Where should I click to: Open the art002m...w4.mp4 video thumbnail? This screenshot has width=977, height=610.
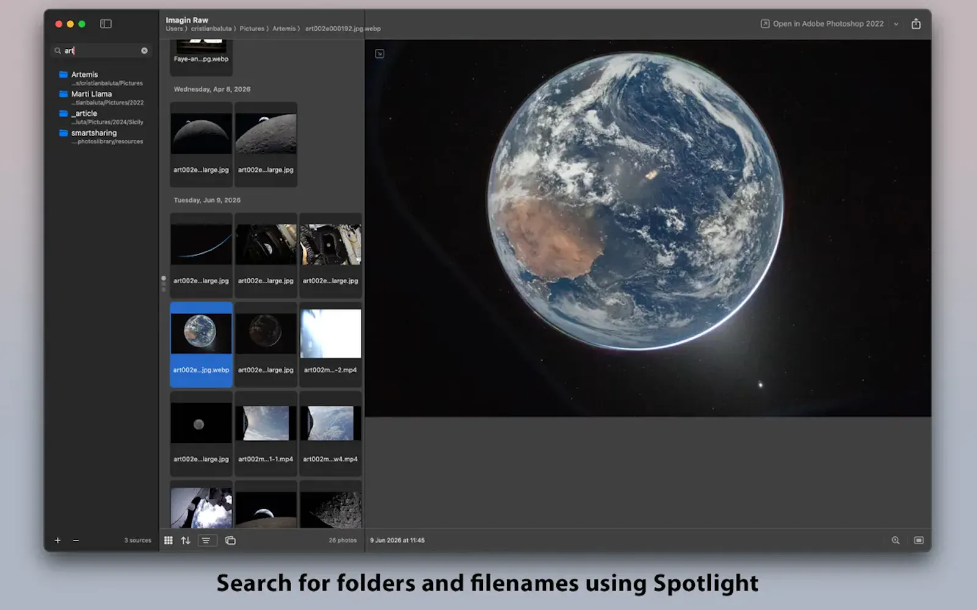click(330, 434)
